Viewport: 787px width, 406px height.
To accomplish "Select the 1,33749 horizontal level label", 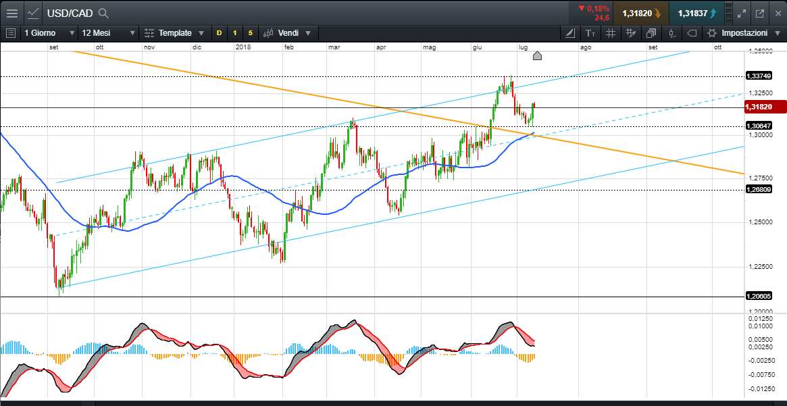I will (759, 76).
